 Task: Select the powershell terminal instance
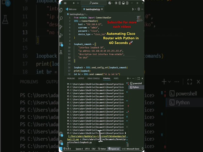136,84
